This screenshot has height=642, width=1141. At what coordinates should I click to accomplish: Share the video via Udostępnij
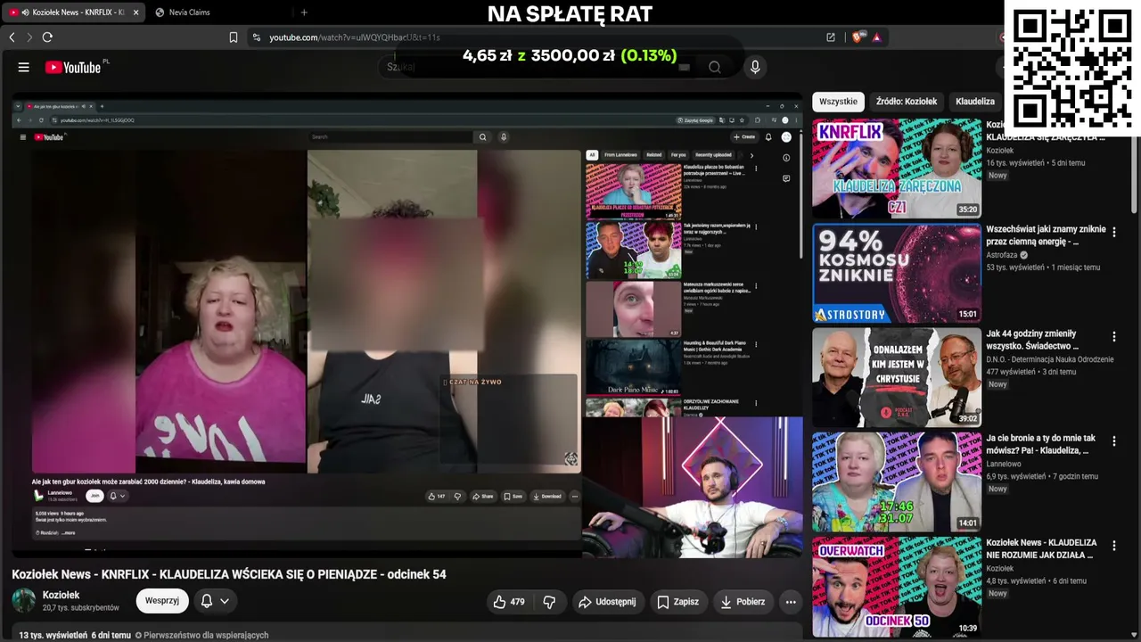coord(606,602)
